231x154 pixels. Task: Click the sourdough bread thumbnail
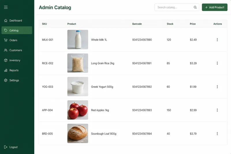pos(78,133)
